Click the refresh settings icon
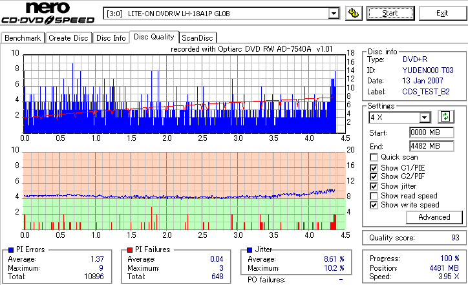This screenshot has height=285, width=468. click(445, 117)
